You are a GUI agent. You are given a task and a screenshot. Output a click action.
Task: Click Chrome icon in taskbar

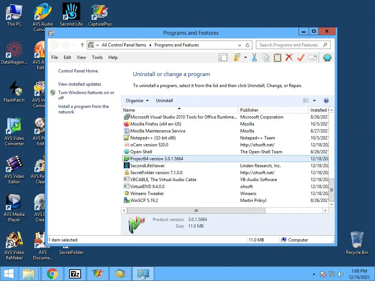pos(52,274)
